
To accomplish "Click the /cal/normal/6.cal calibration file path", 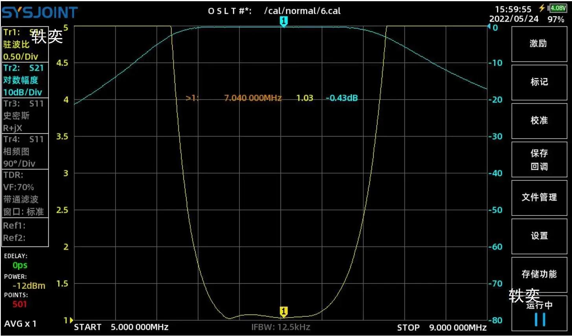I will pyautogui.click(x=302, y=11).
